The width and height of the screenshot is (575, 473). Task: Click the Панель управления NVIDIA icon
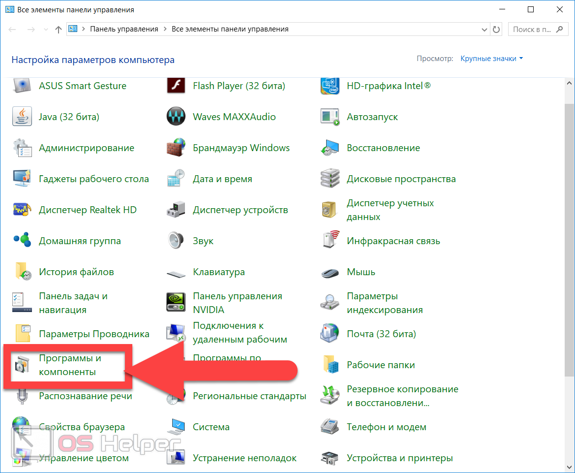[176, 303]
